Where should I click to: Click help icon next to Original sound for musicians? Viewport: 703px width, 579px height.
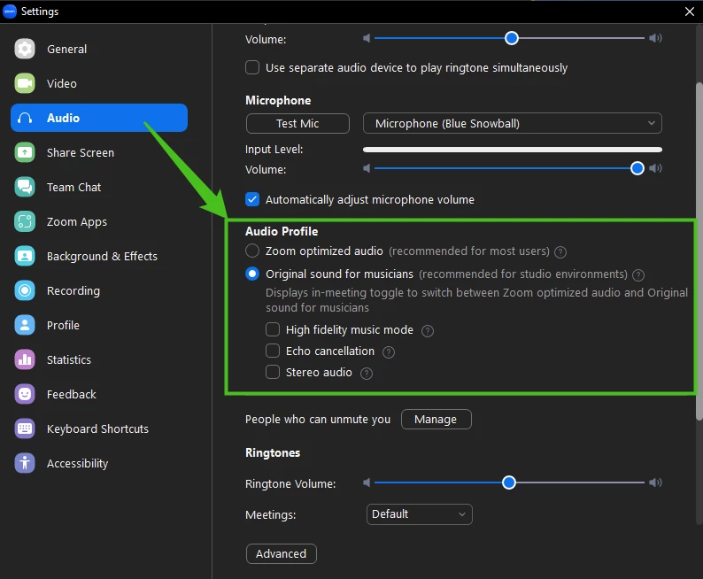pos(638,274)
